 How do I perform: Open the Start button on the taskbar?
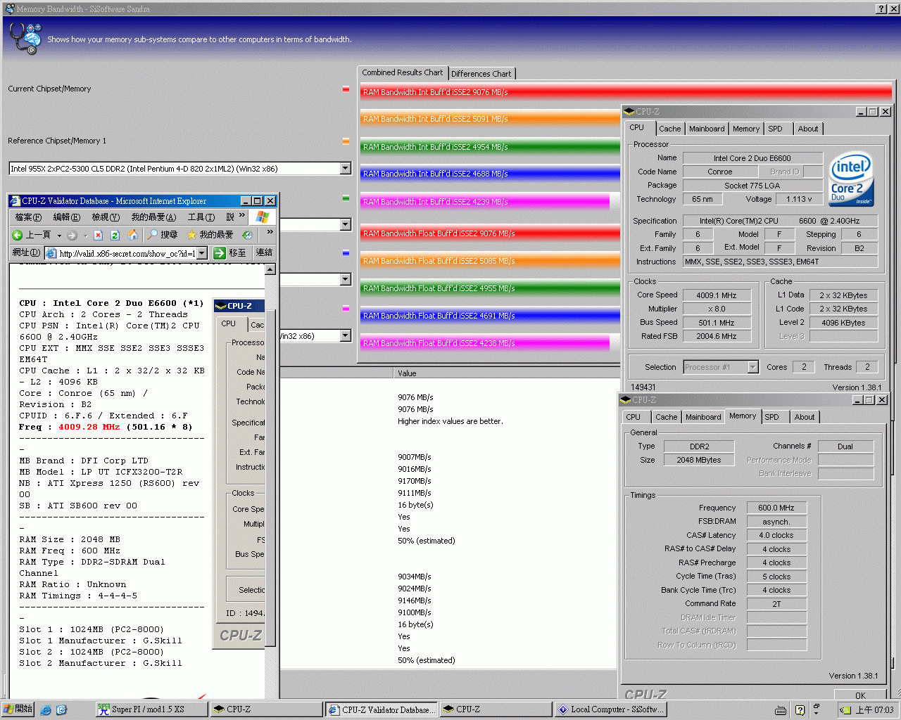pos(18,709)
